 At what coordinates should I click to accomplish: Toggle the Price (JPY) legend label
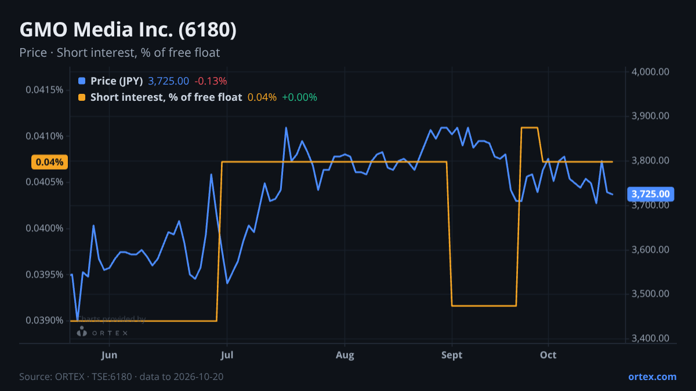117,81
